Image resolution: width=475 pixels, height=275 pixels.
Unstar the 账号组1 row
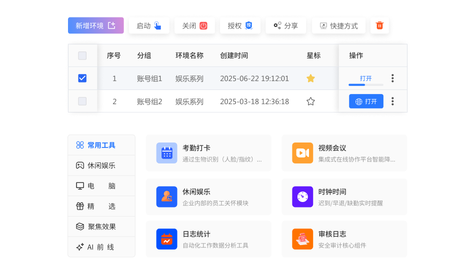(x=310, y=78)
